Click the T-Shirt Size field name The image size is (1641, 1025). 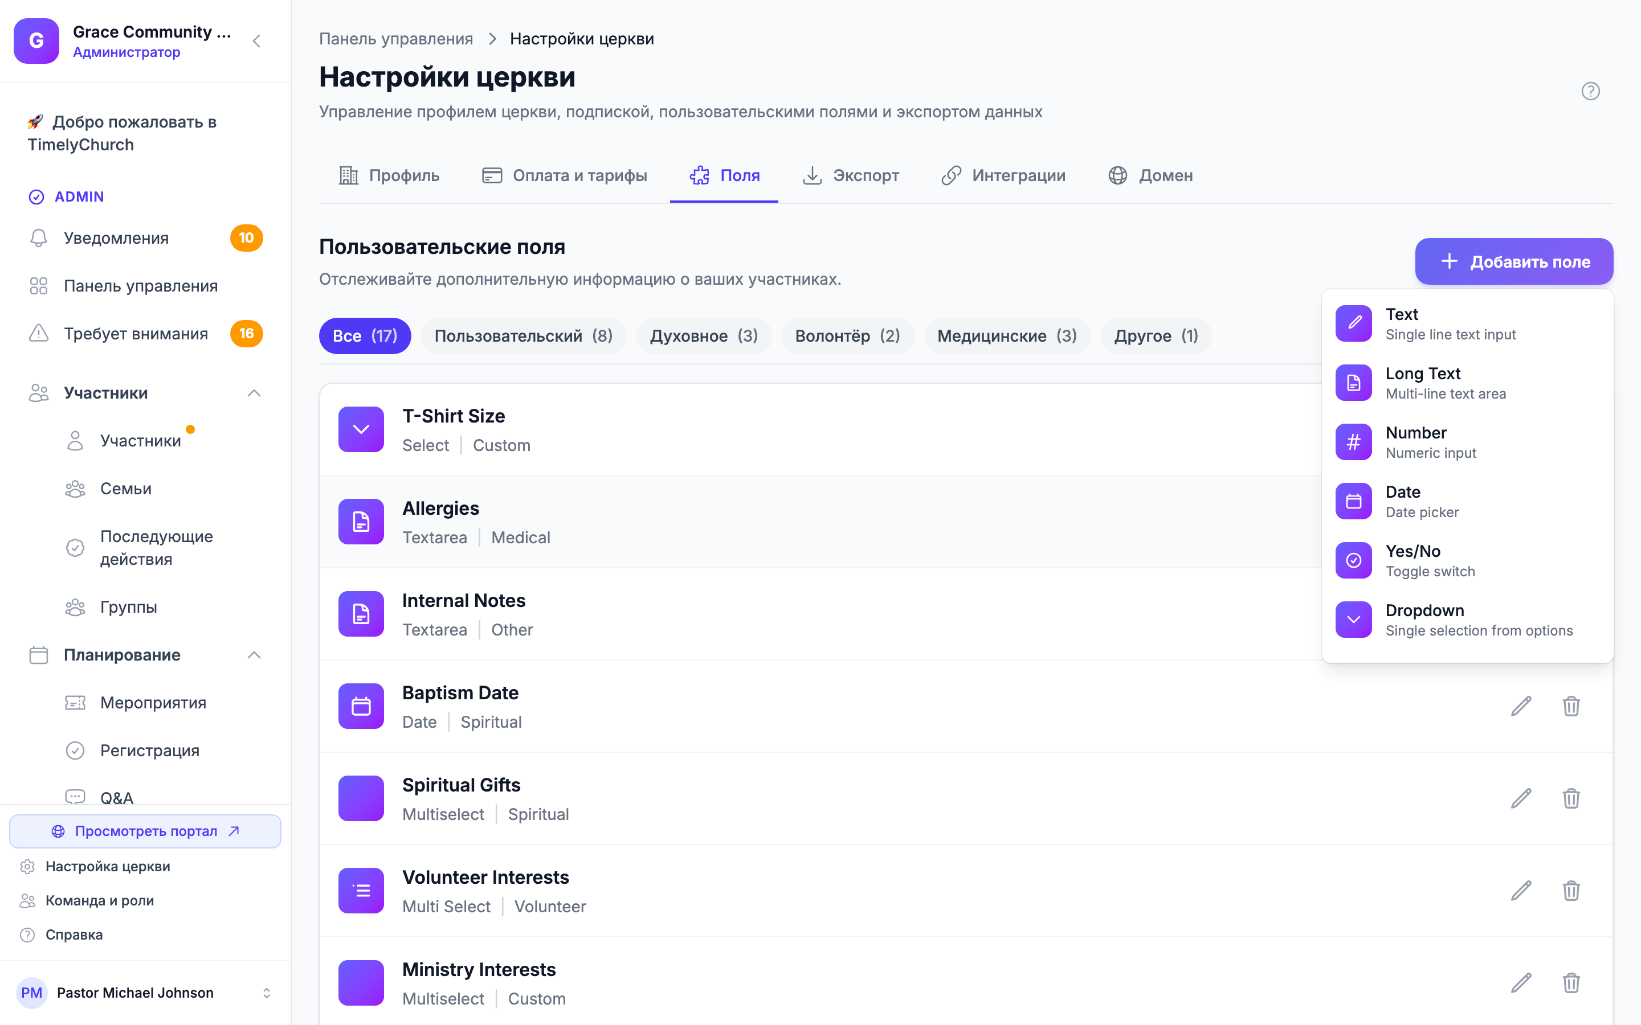[454, 416]
